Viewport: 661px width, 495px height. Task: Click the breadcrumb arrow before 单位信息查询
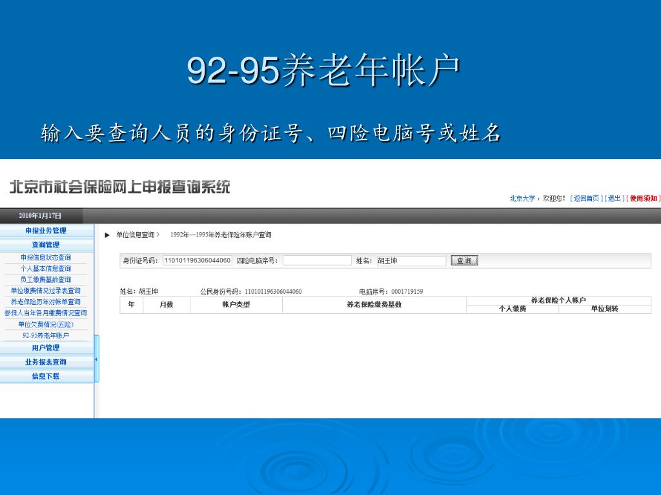(108, 235)
